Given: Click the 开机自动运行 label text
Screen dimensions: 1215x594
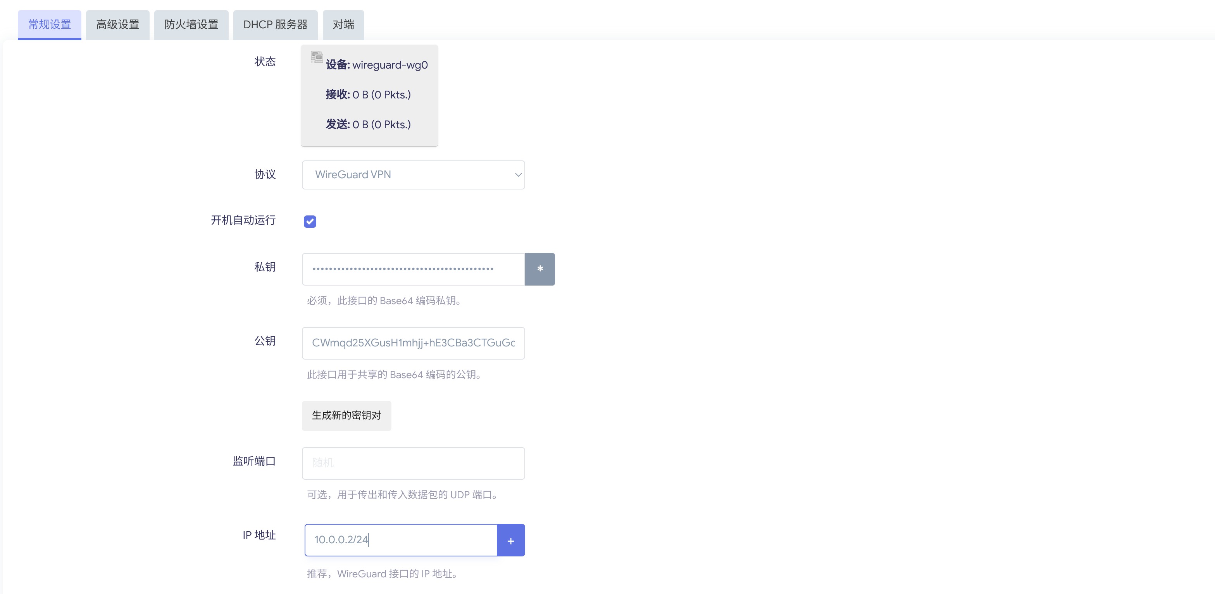Looking at the screenshot, I should [x=243, y=220].
